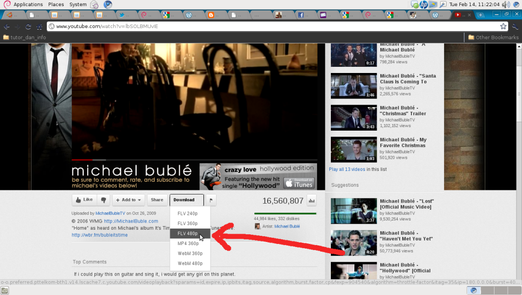Flag the video using the flag icon
The height and width of the screenshot is (295, 522).
211,200
